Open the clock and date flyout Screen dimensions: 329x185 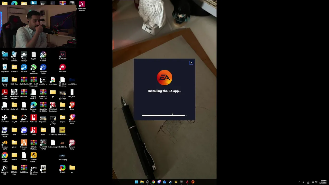point(323,182)
